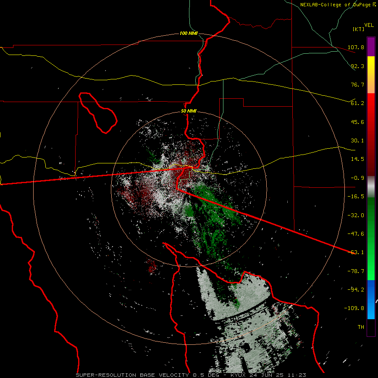Click the 61.2 velocity scale value
Screen dimensions: 378x378
(357, 103)
